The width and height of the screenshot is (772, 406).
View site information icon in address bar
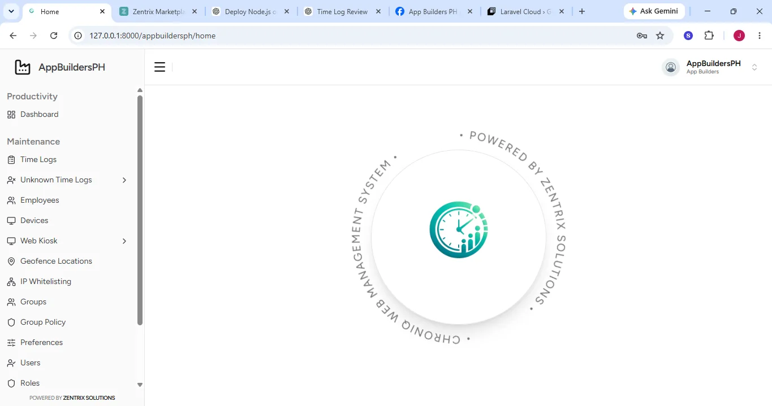click(79, 36)
